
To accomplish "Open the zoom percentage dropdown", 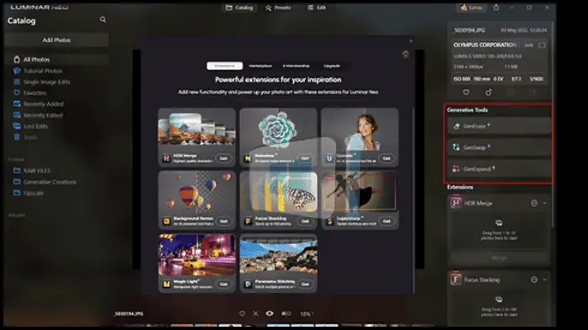I will click(x=307, y=314).
